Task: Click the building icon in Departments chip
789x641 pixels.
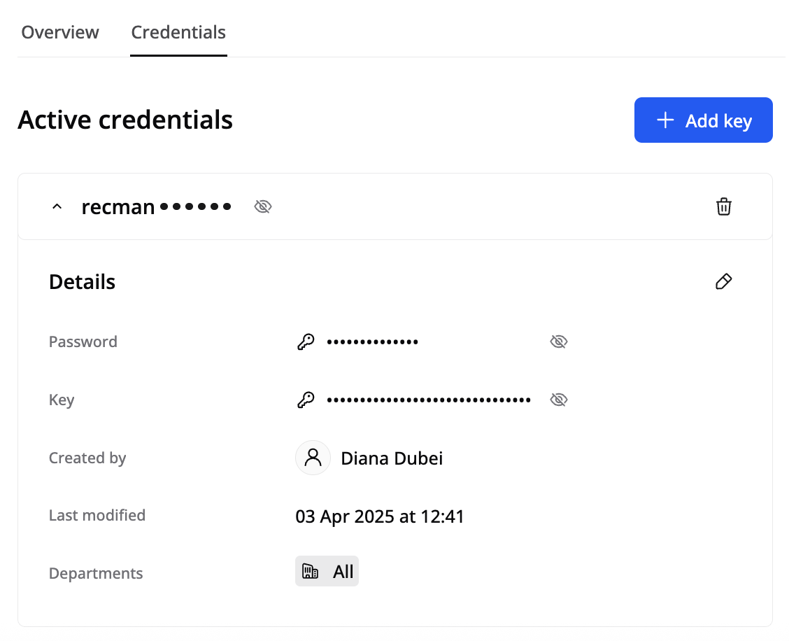Action: (x=311, y=572)
